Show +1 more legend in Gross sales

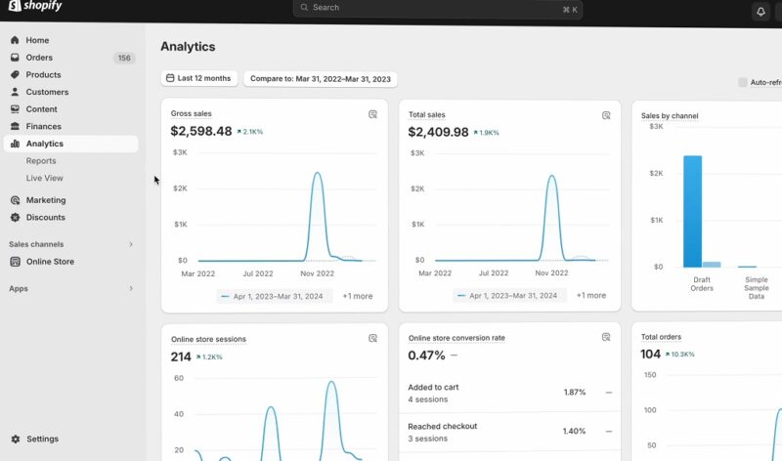tap(357, 296)
